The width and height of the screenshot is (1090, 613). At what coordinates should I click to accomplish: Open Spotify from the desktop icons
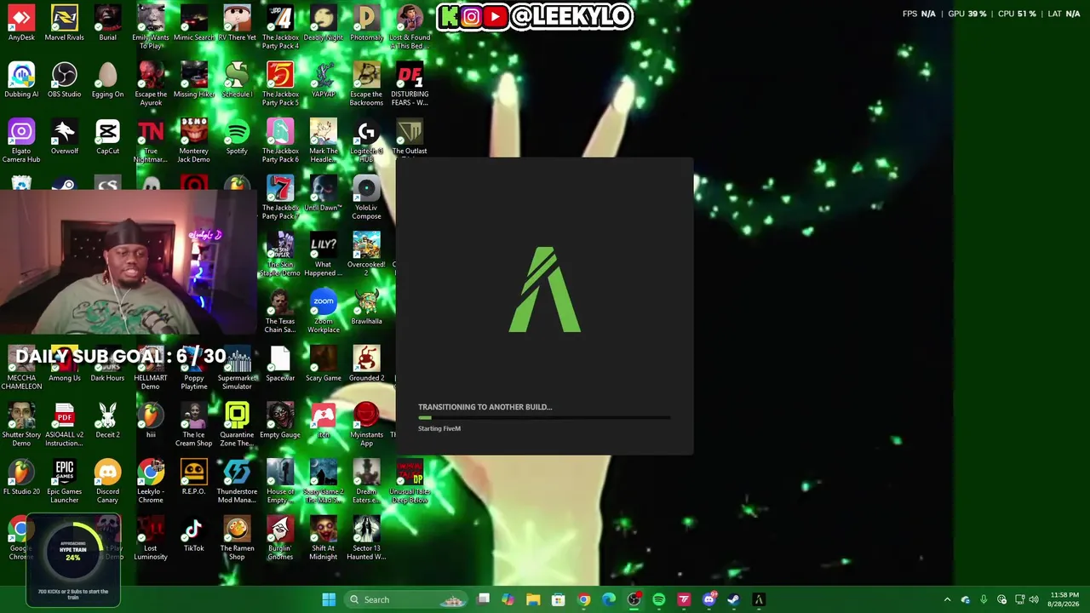[237, 137]
